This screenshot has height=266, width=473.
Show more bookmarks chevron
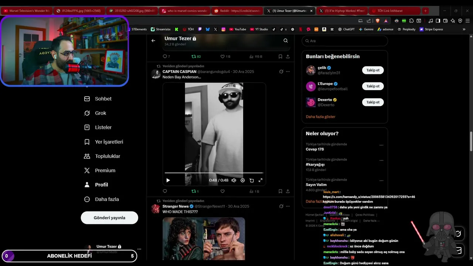point(464,29)
